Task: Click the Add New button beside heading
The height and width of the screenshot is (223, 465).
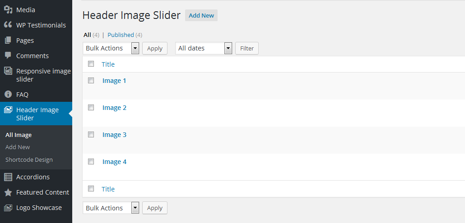Action: click(201, 15)
